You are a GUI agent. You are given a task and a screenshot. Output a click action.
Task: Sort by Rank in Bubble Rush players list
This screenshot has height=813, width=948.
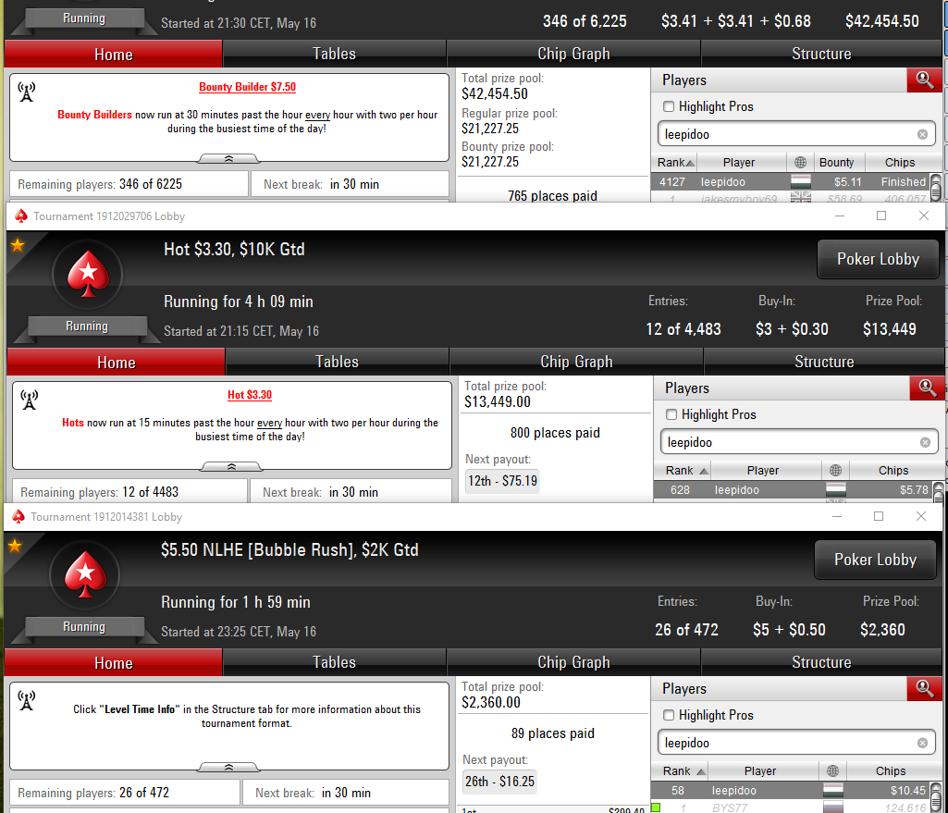[x=682, y=770]
